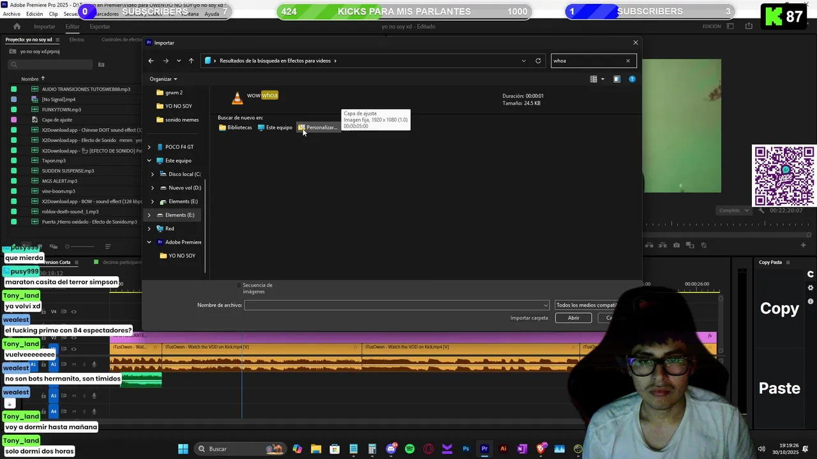Open the Clip menu
Screen dimensions: 817x459
coord(53,14)
